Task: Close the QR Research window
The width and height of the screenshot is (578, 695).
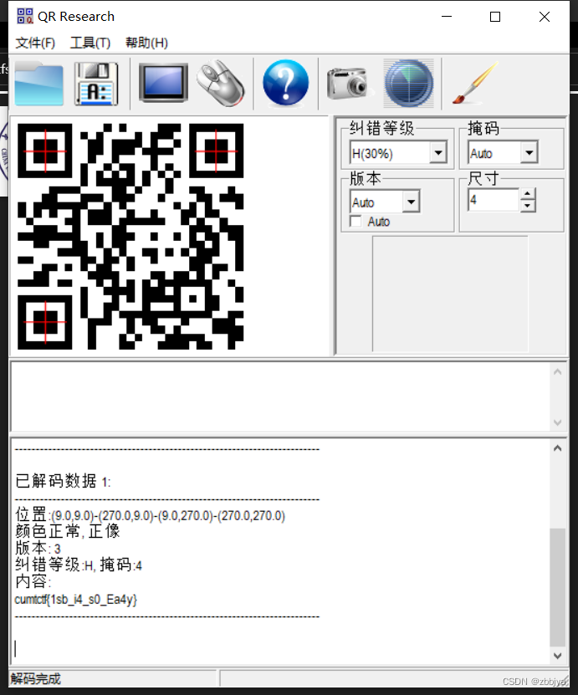Action: pos(545,17)
